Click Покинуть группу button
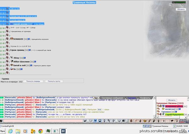This screenshot has height=134, width=189. [x=54, y=81]
